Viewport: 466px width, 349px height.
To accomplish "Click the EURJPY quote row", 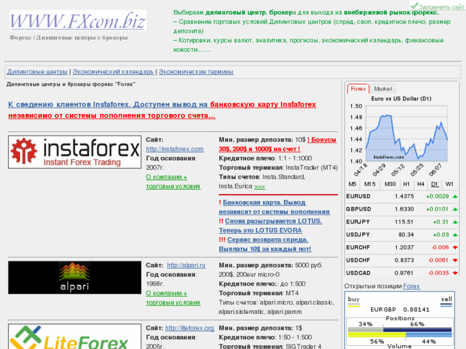I will [401, 222].
